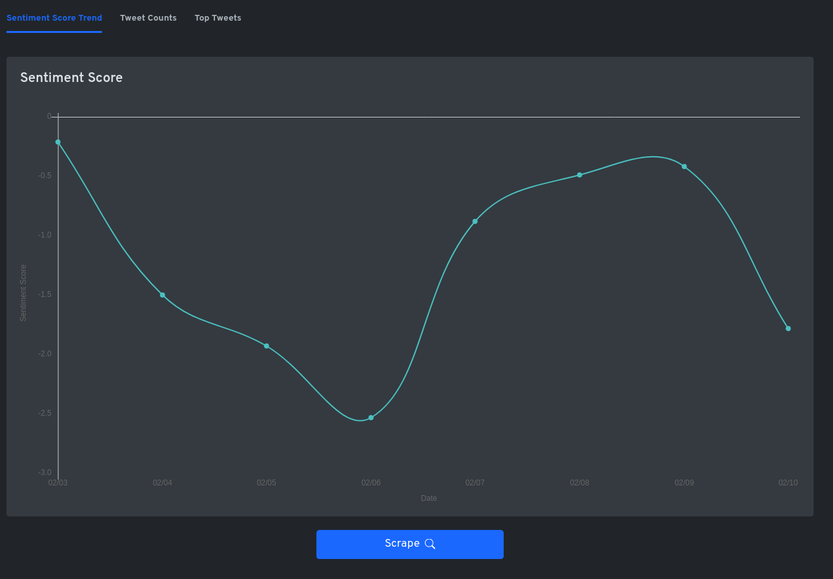Screen dimensions: 833x579
Task: Select the 02/08 data point on chart
Action: tap(580, 175)
